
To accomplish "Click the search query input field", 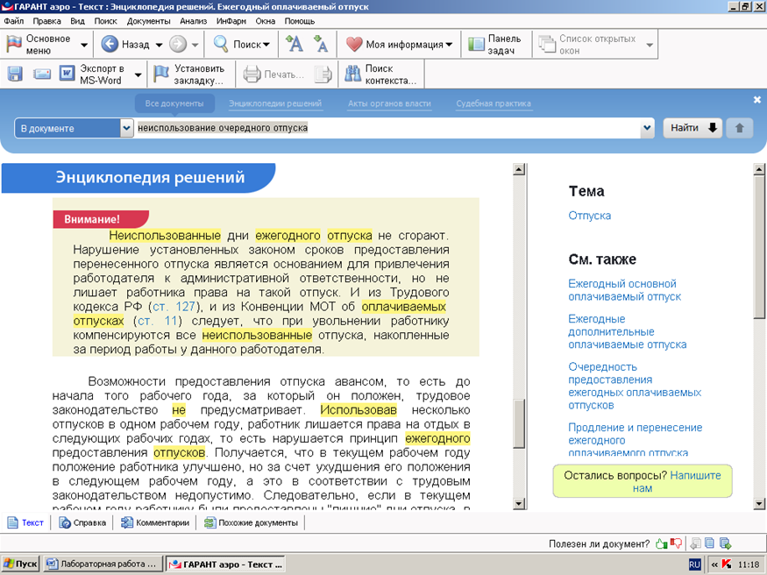I will coord(387,128).
